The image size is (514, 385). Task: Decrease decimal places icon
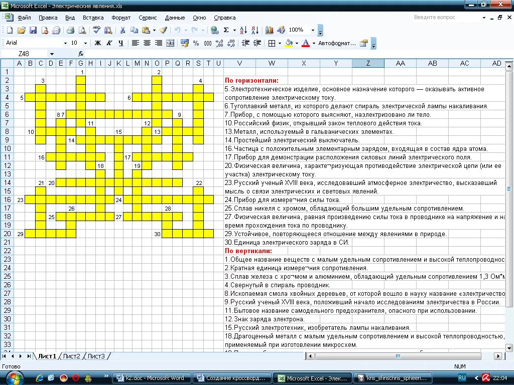pyautogui.click(x=231, y=43)
